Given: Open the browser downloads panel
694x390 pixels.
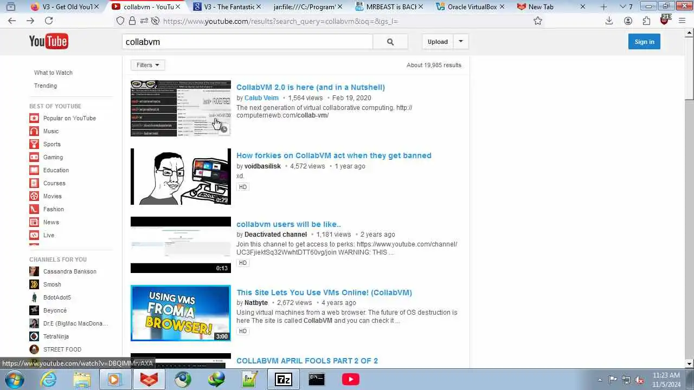Looking at the screenshot, I should [609, 21].
